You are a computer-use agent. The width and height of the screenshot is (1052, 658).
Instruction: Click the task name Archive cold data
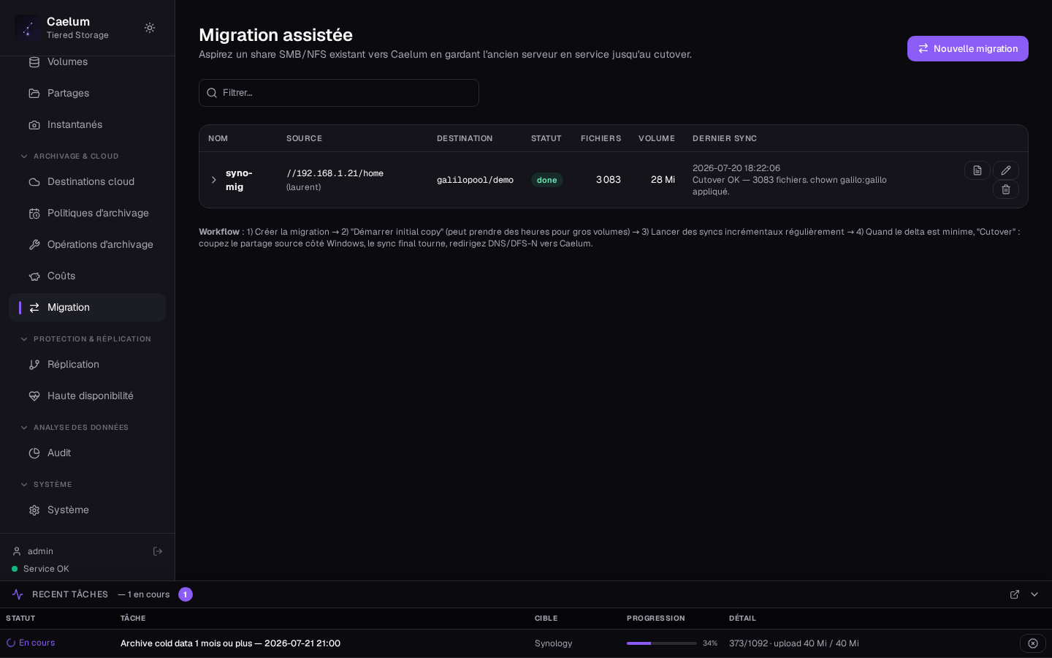click(230, 643)
